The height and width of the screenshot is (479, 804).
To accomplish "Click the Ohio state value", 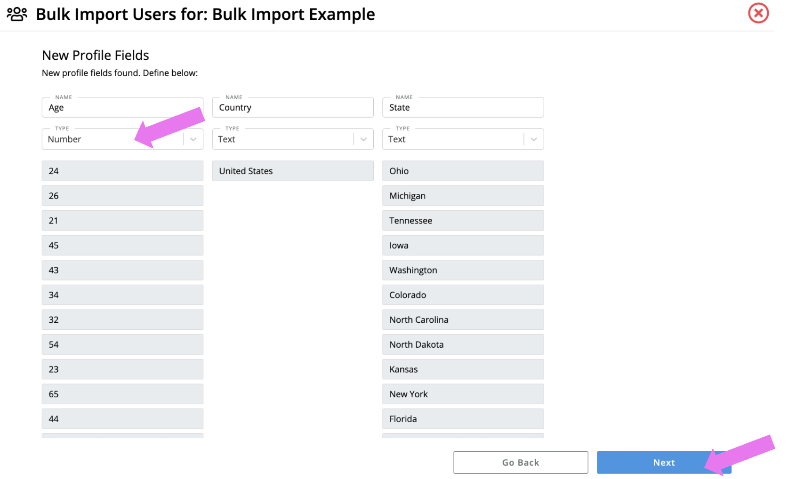I will 463,171.
